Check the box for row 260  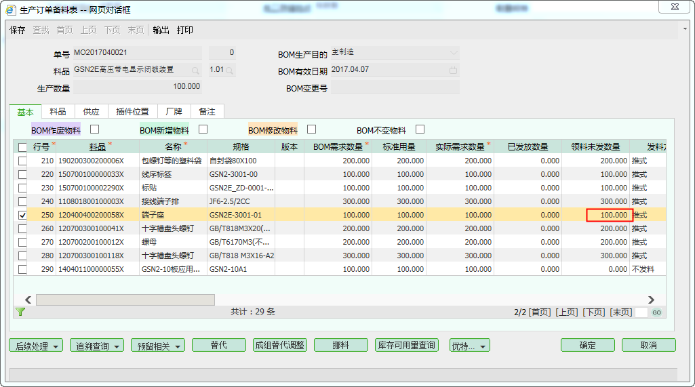[23, 228]
